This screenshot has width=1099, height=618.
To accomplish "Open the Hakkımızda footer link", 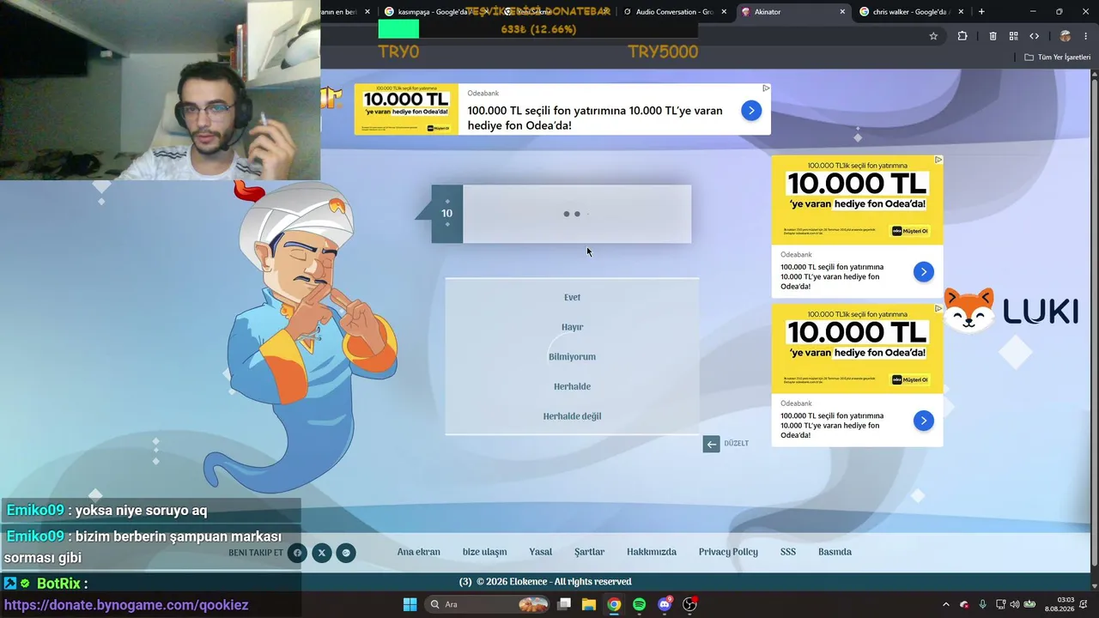I will [652, 552].
